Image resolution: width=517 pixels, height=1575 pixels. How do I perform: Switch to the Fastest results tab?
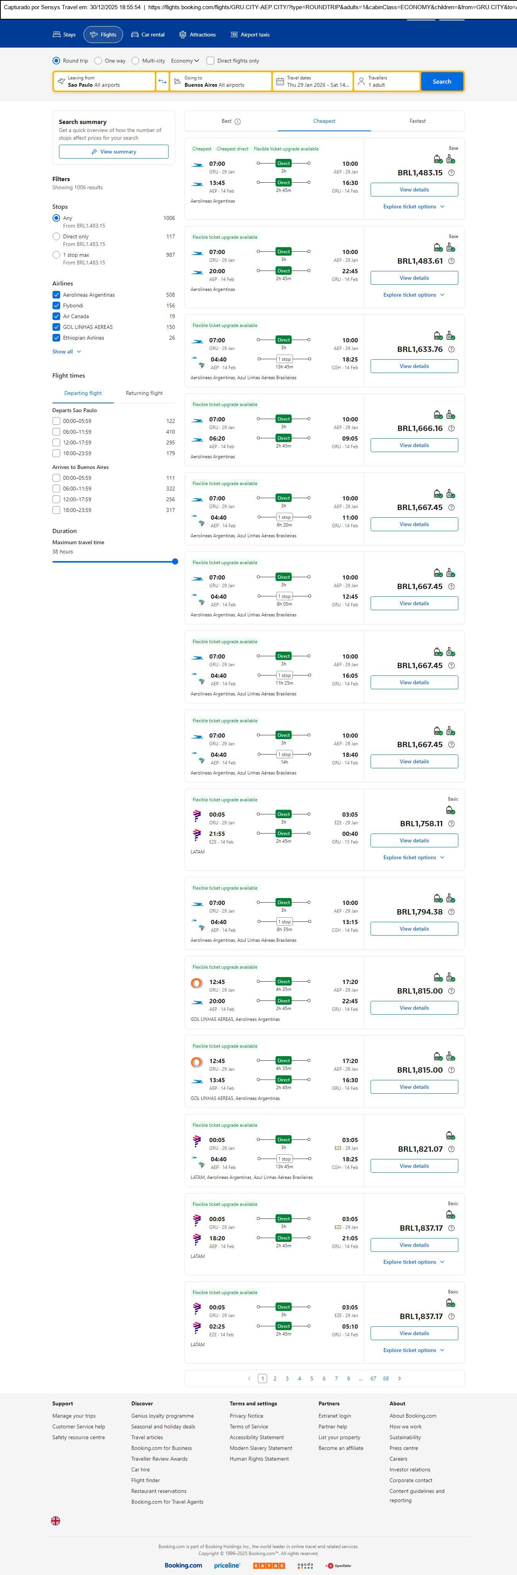tap(417, 121)
